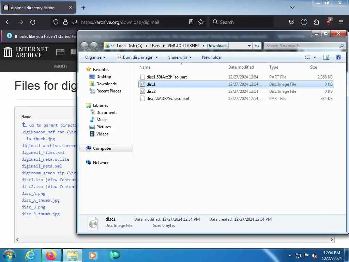Image resolution: width=349 pixels, height=262 pixels.
Task: Sort by the Size column header
Action: [321, 67]
